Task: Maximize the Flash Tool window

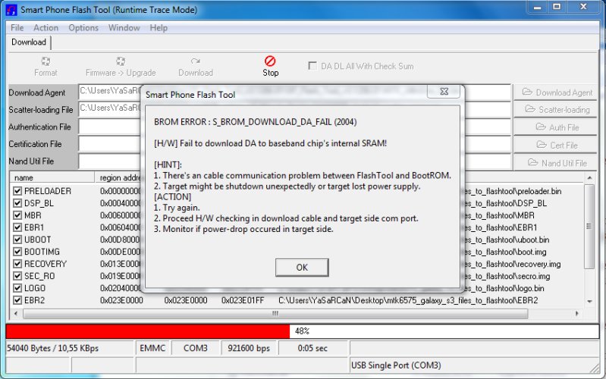Action: pos(557,8)
